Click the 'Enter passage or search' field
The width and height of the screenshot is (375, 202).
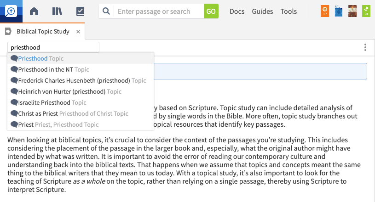click(x=159, y=11)
